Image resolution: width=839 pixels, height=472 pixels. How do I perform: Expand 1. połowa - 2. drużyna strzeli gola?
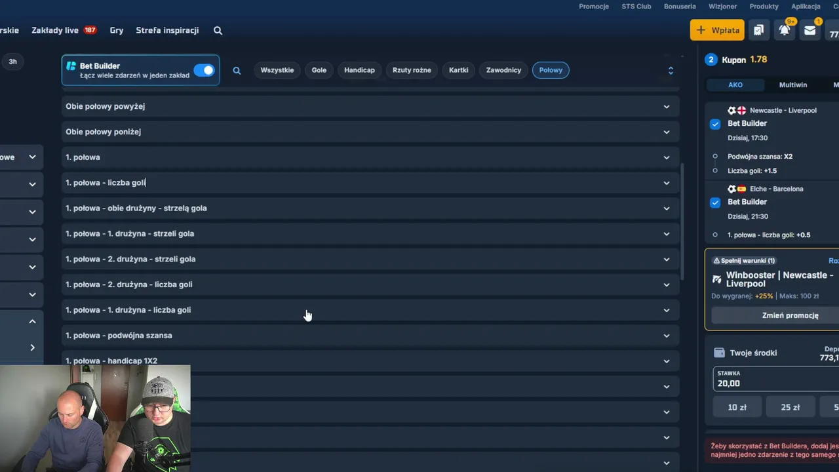point(370,259)
